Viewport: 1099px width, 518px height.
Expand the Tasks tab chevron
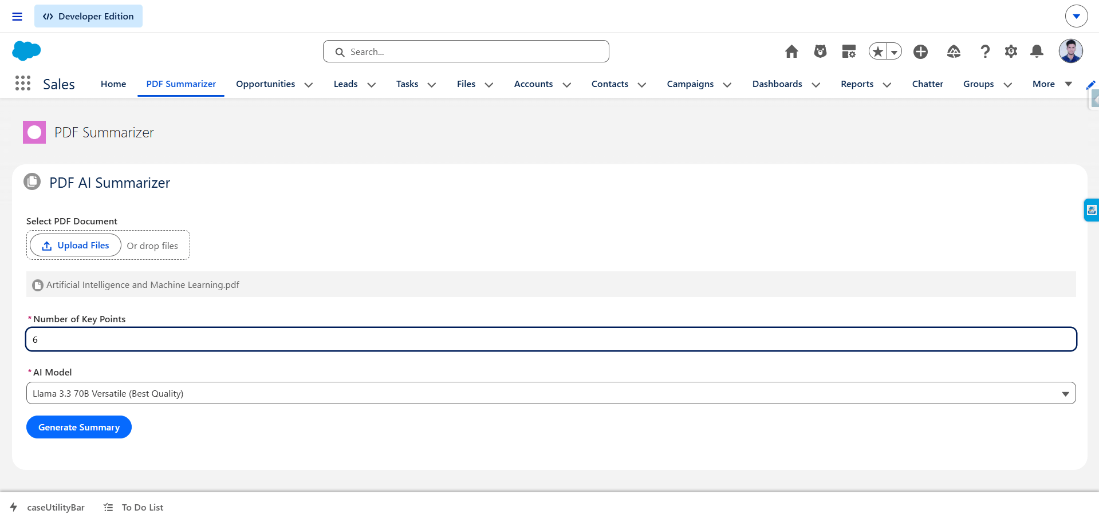(432, 85)
